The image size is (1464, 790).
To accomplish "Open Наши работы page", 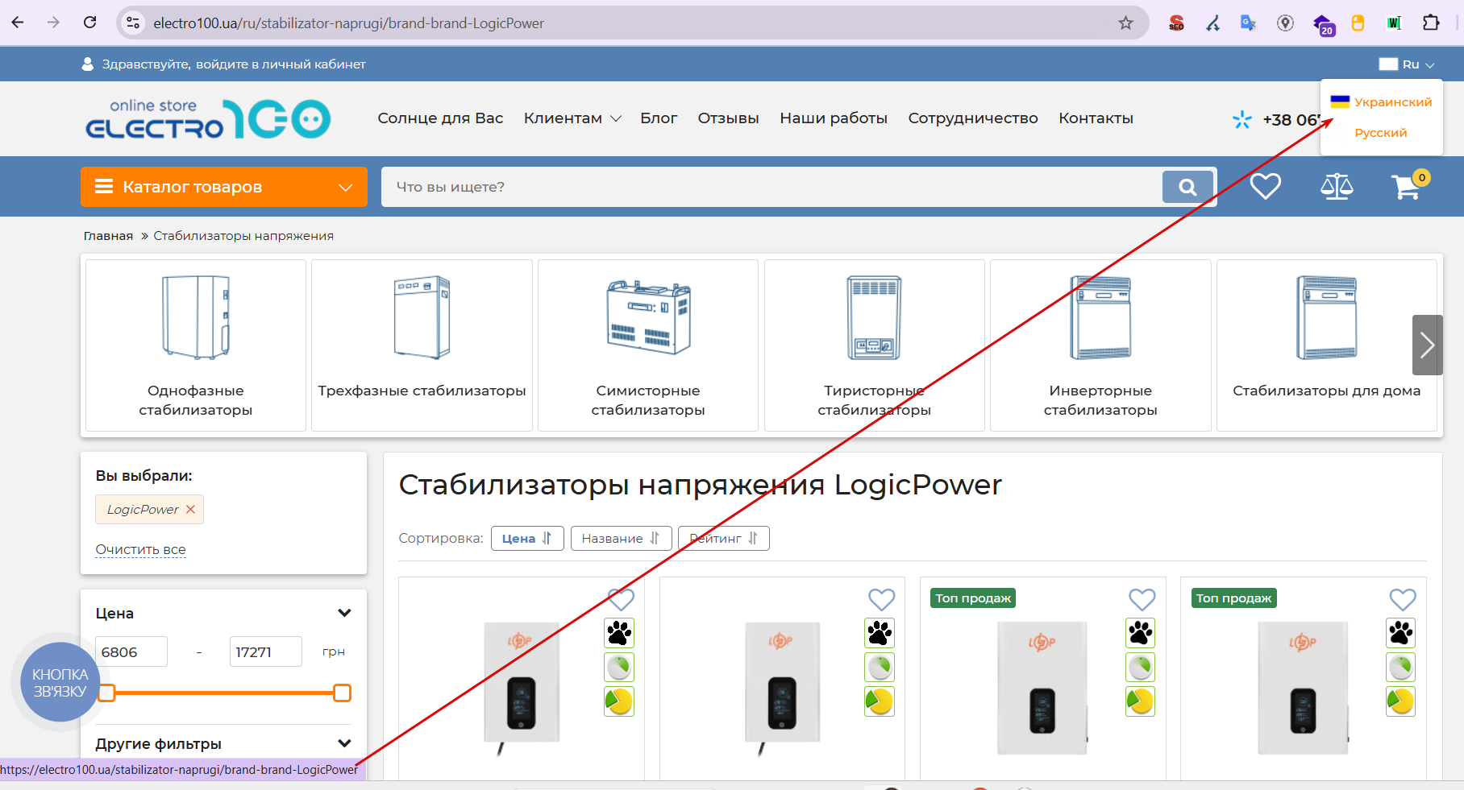I will pos(834,118).
